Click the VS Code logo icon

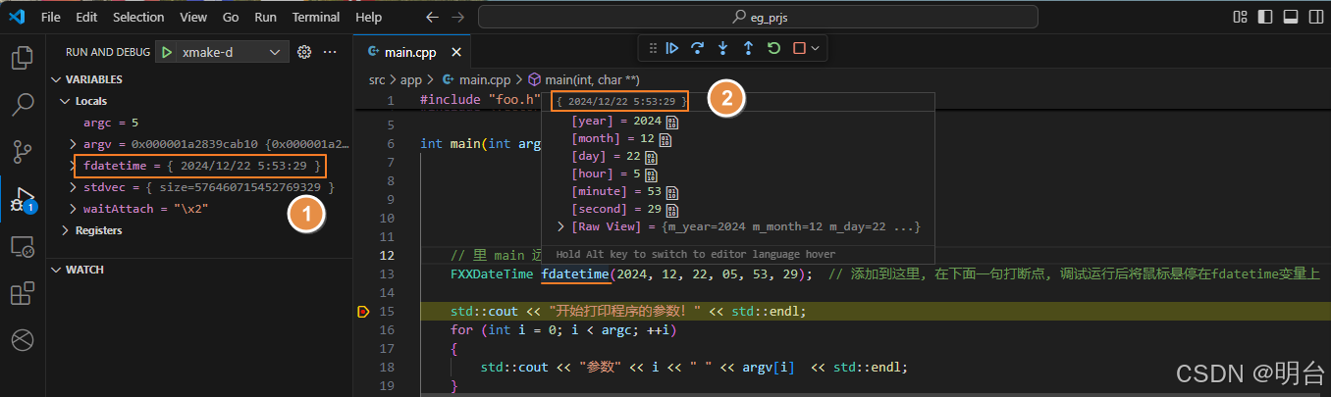(16, 18)
